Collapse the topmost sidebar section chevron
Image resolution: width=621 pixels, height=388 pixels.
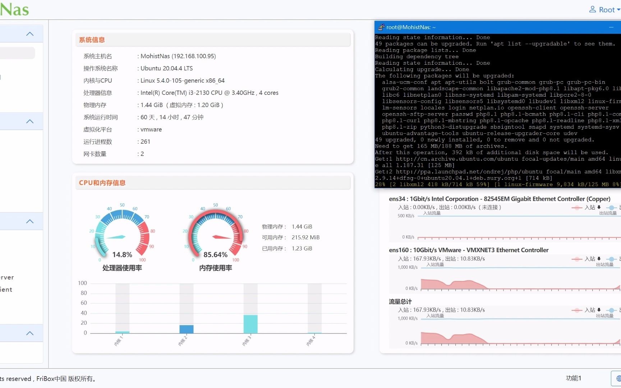30,34
